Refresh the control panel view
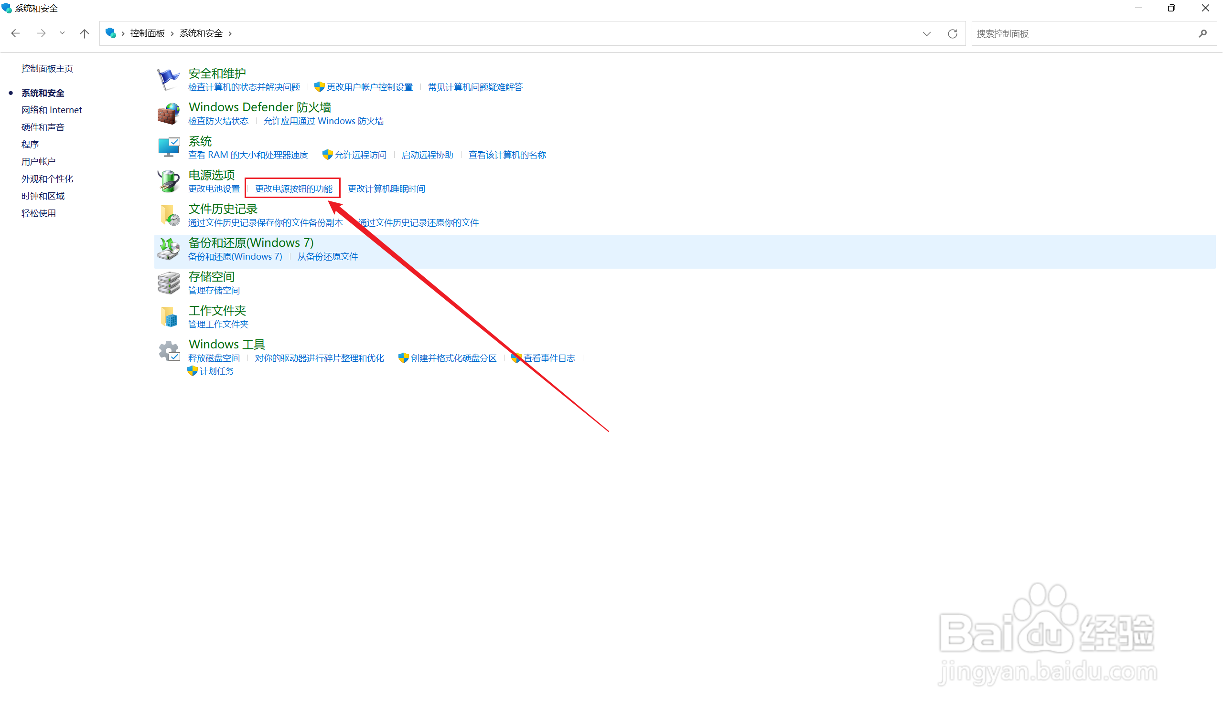Image resolution: width=1223 pixels, height=713 pixels. click(952, 33)
